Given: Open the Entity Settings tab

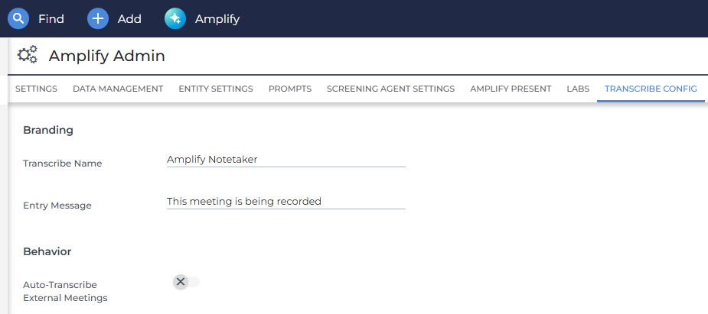Looking at the screenshot, I should 216,89.
